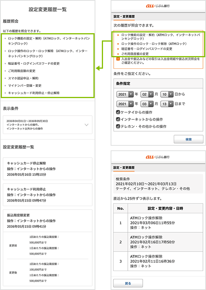
Task: Click the キャッシュカード利用停止・停止解除 list item
Action: tap(34, 93)
